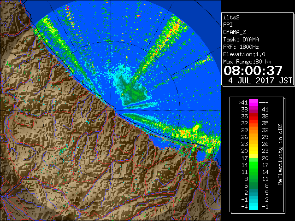Pick the dark red 35–38 dBZ legend swatch
This screenshot has height=221, width=295.
pyautogui.click(x=254, y=116)
